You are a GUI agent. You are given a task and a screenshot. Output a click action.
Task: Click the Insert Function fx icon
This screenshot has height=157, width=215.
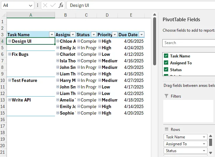click(x=61, y=5)
